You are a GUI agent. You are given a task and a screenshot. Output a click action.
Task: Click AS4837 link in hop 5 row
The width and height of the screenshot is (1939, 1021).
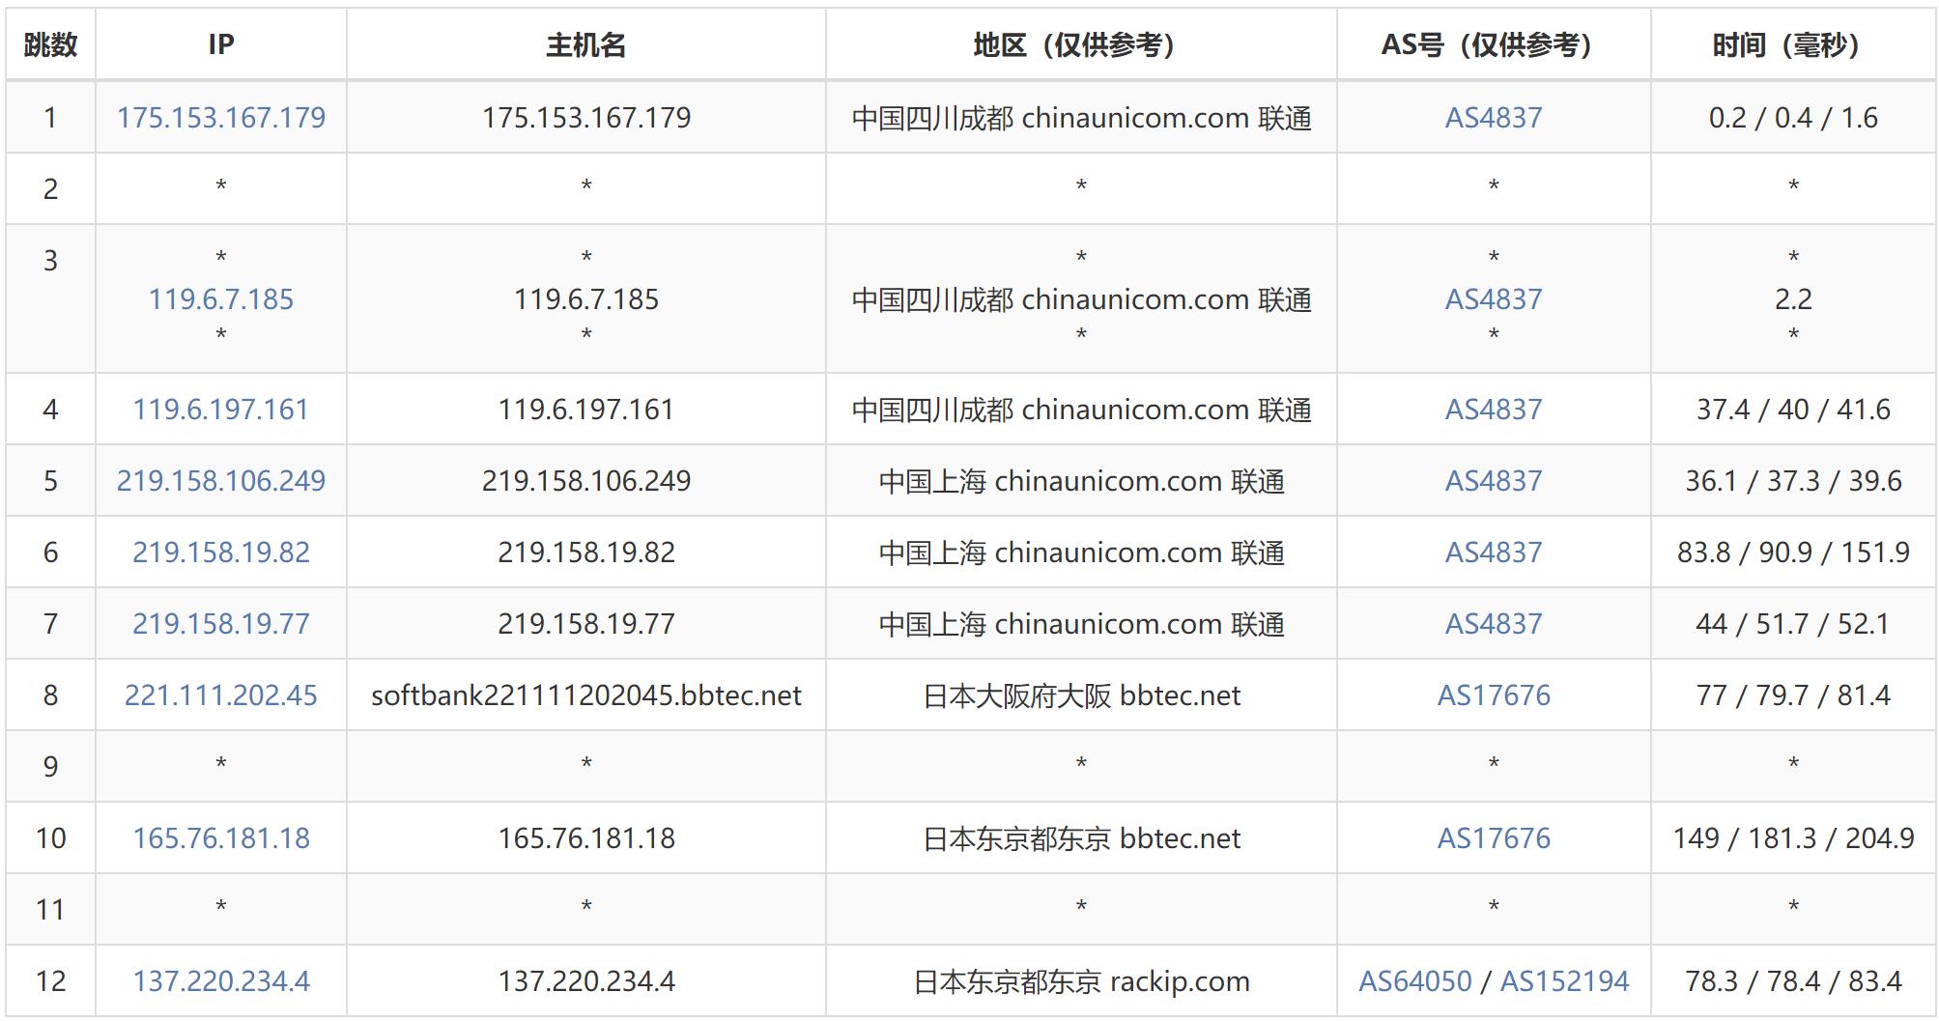click(1494, 481)
